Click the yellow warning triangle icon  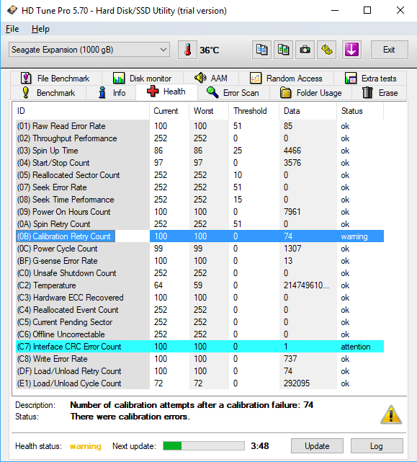pos(391,414)
